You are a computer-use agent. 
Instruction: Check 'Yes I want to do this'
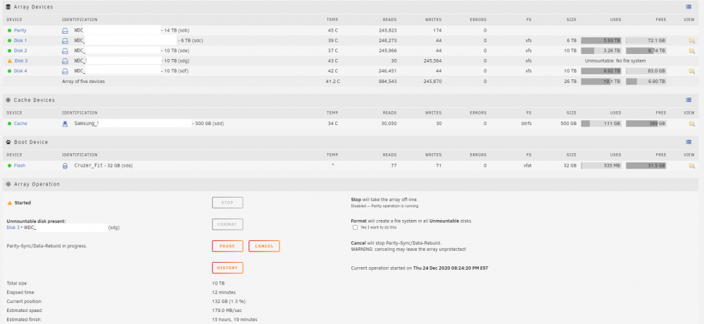(x=355, y=227)
